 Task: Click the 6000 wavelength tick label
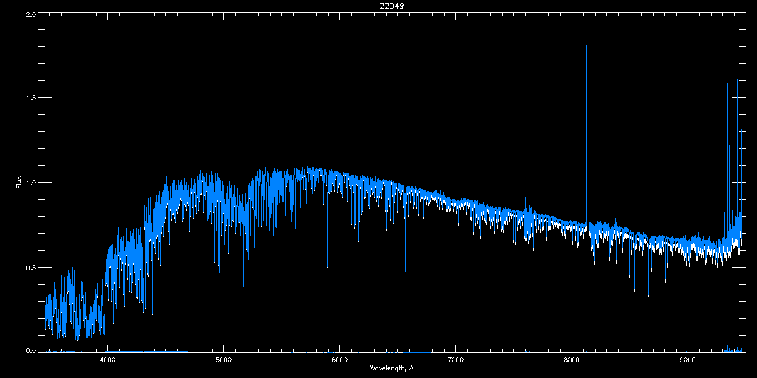(x=339, y=360)
